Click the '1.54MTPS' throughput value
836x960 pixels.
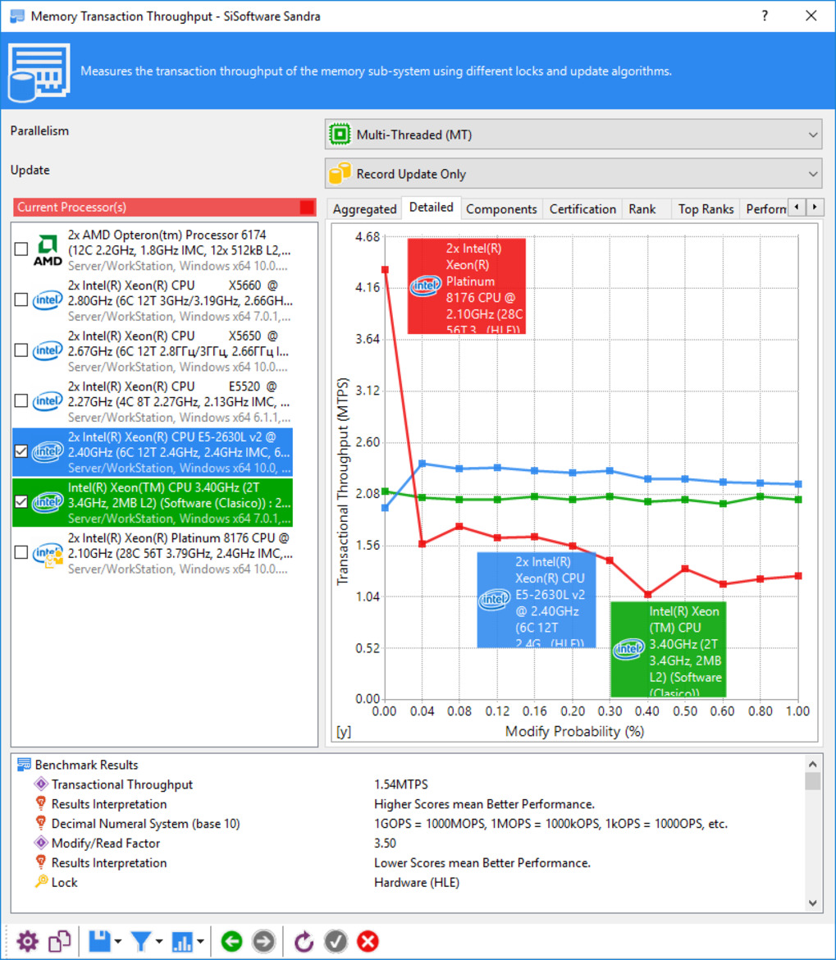coord(401,784)
